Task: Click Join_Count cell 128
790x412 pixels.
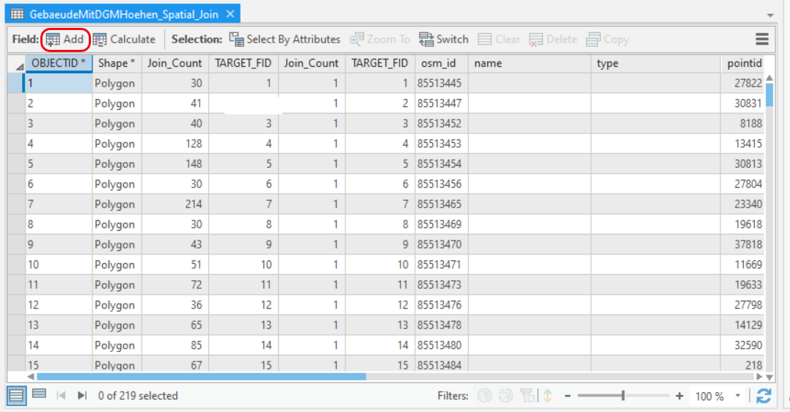Action: click(x=175, y=144)
